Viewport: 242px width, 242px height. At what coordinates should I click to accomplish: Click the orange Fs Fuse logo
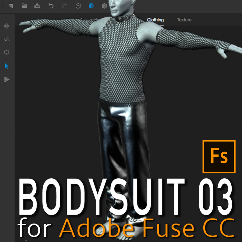pyautogui.click(x=219, y=156)
